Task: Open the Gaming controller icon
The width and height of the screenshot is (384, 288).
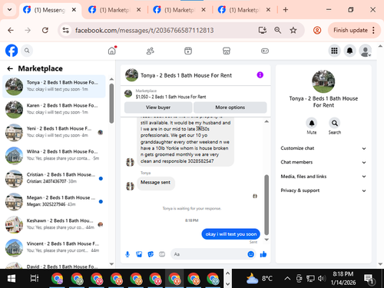Action: tap(265, 51)
